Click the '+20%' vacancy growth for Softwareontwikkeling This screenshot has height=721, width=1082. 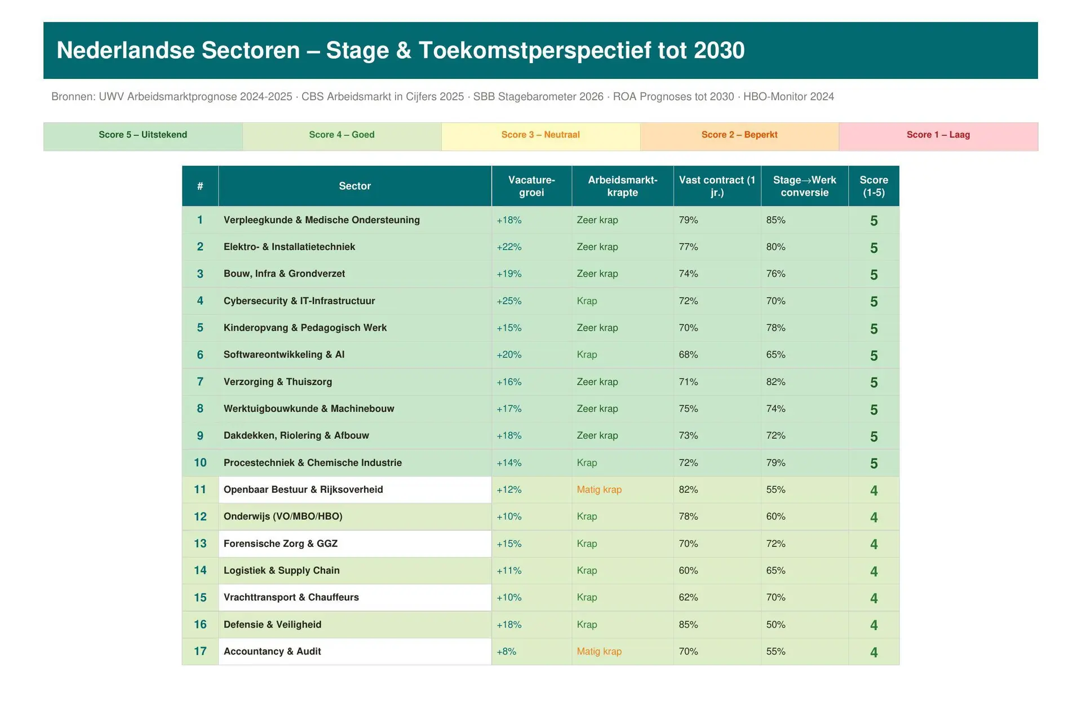(x=509, y=355)
